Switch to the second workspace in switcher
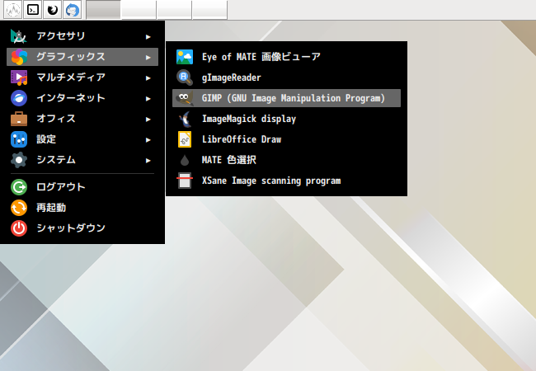The image size is (536, 371). coord(139,10)
